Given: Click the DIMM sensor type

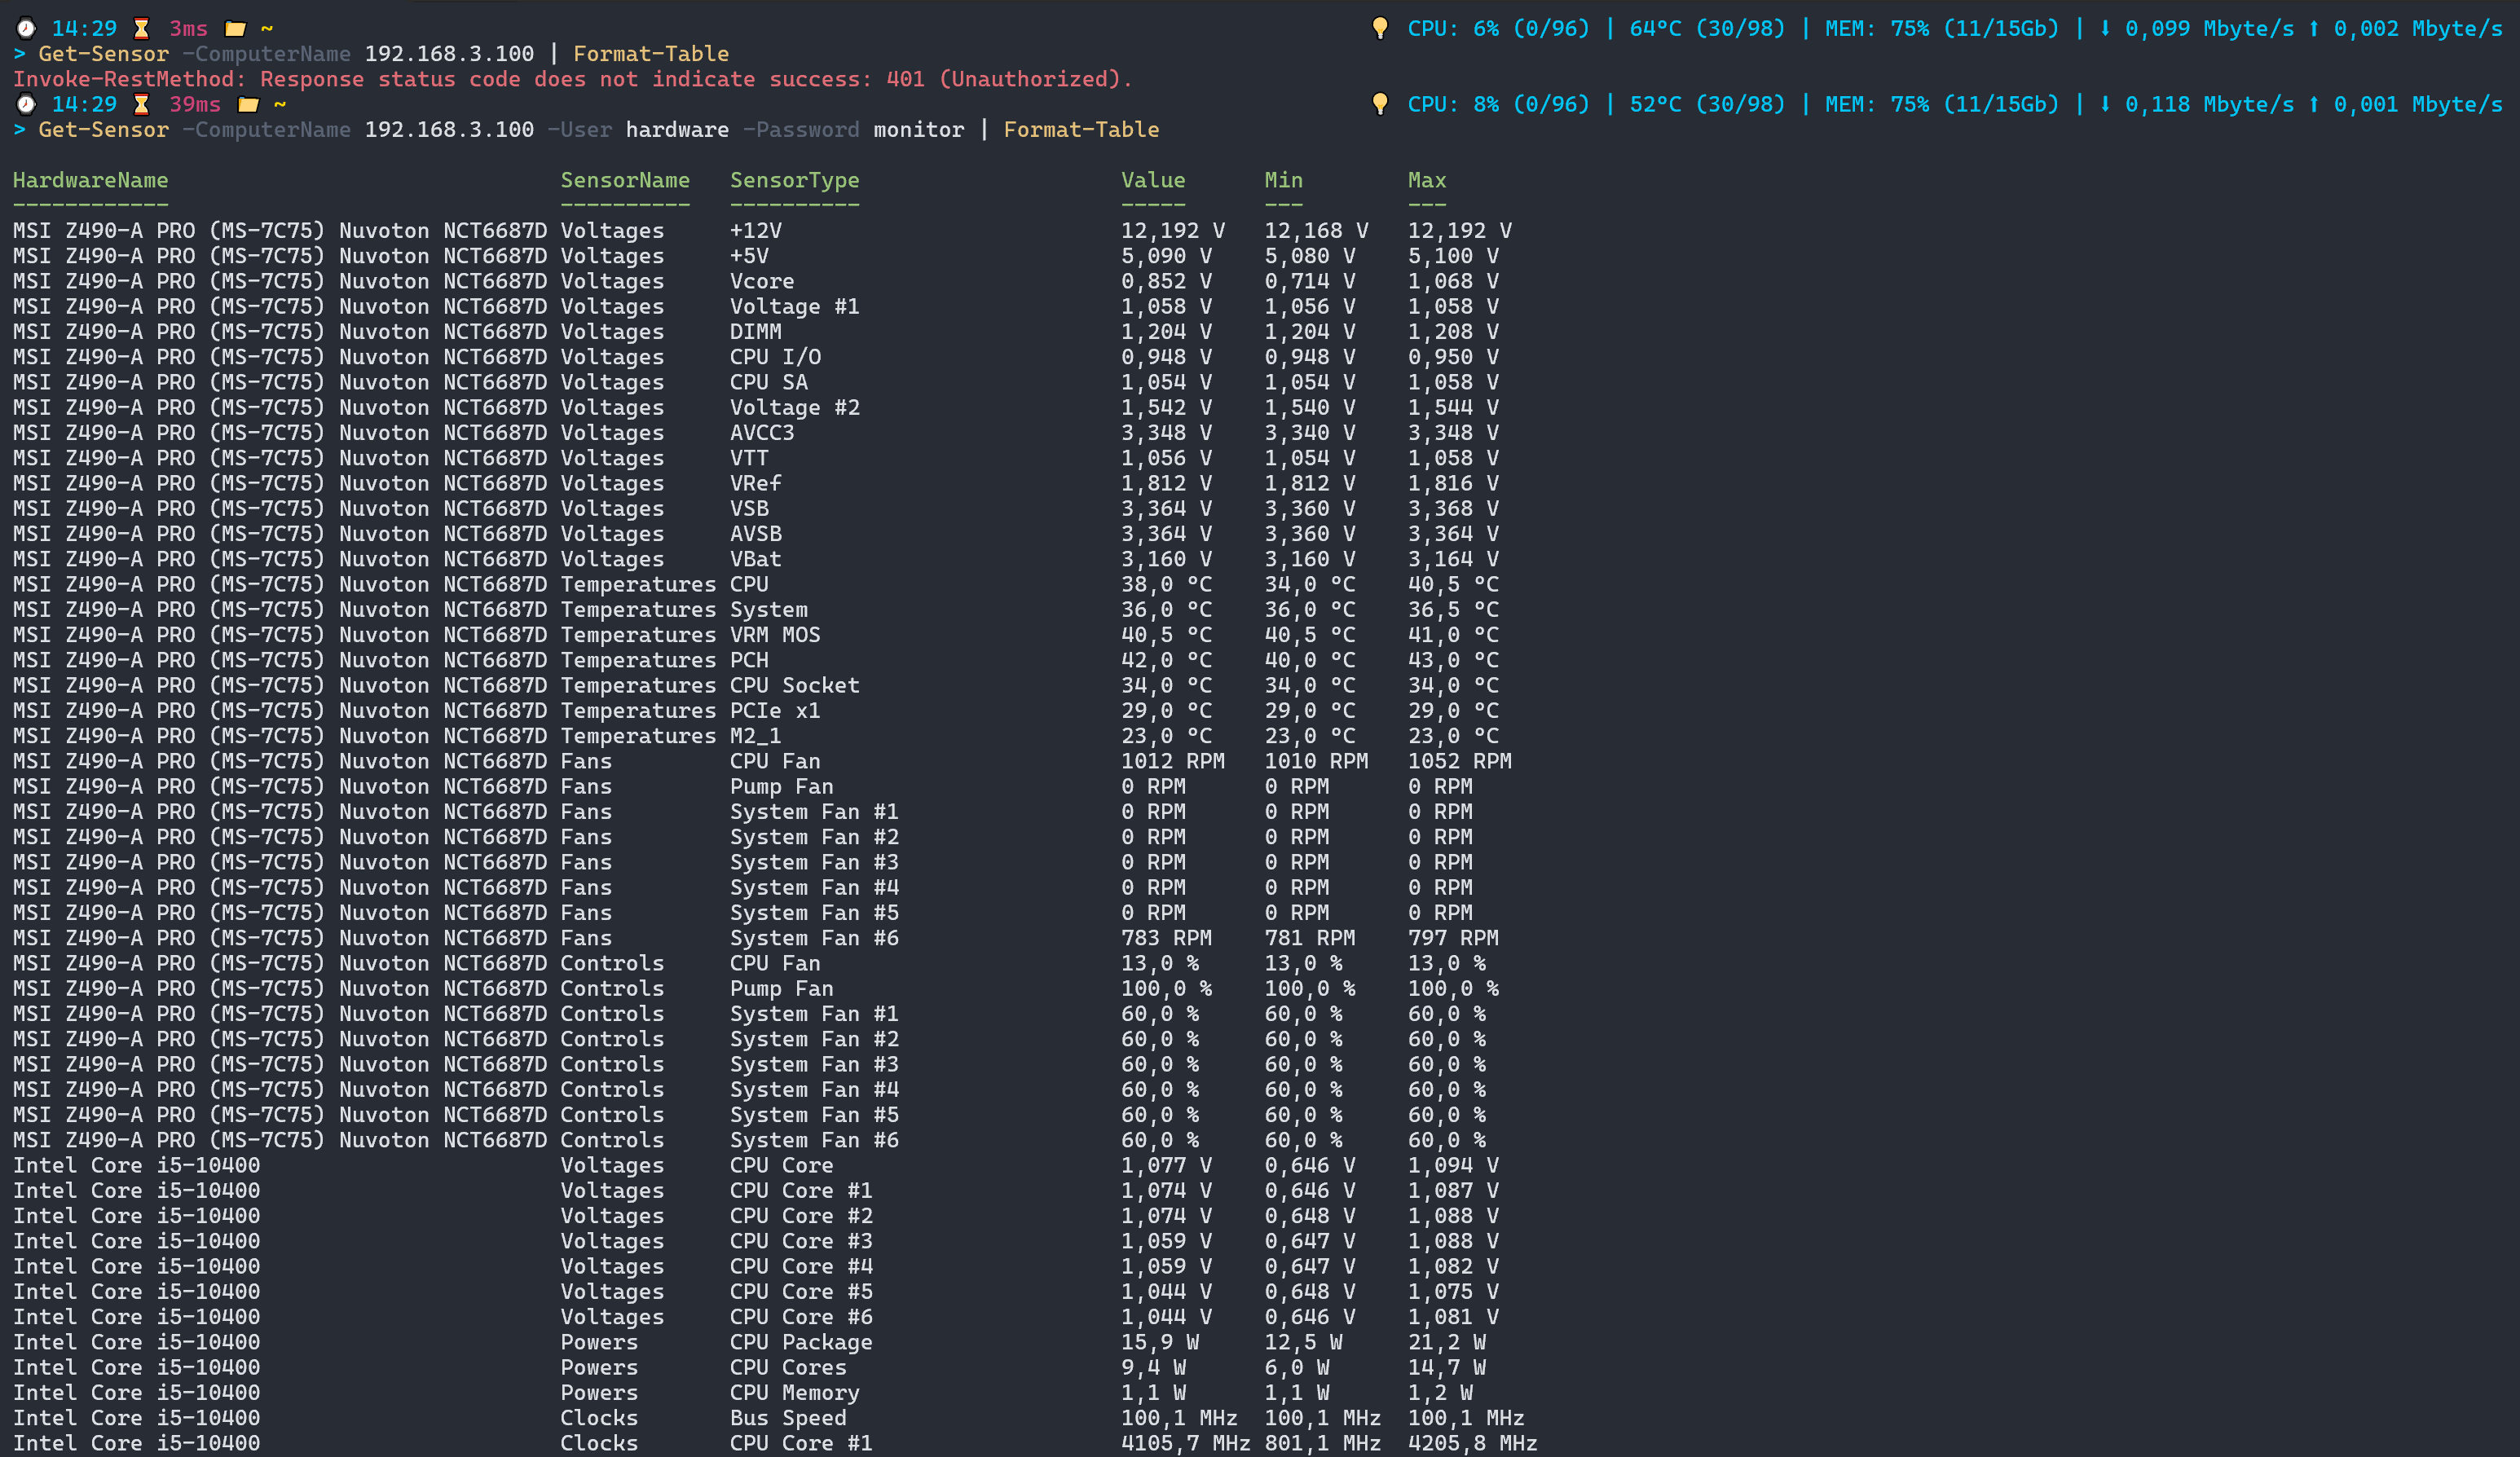Looking at the screenshot, I should pos(755,332).
